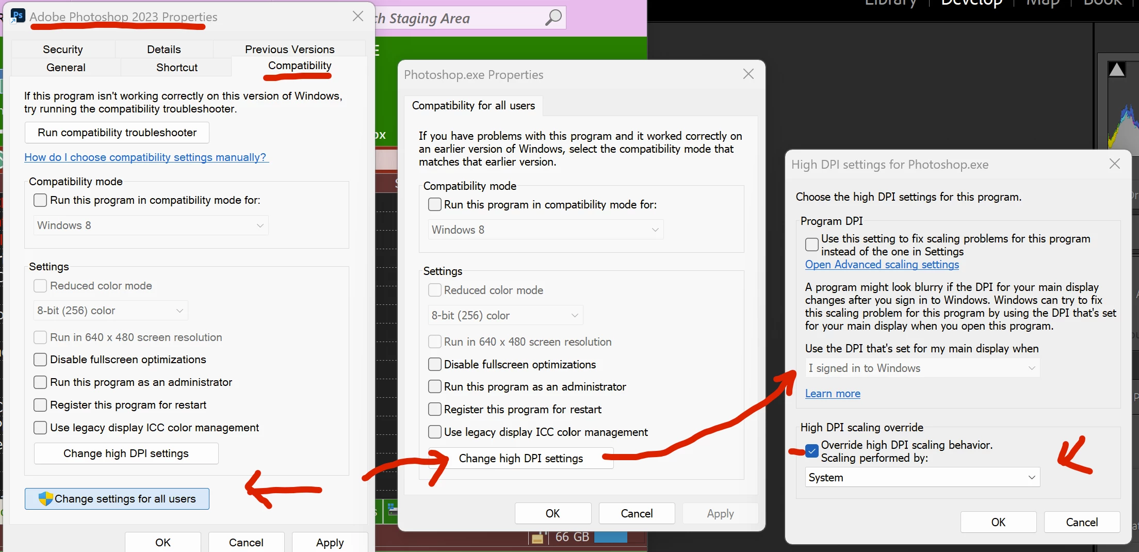
Task: Toggle Program DPI fix scaling problems checkbox
Action: [x=812, y=245]
